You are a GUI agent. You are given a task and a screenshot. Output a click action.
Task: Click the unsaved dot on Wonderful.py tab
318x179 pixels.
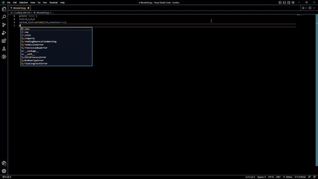pos(28,8)
